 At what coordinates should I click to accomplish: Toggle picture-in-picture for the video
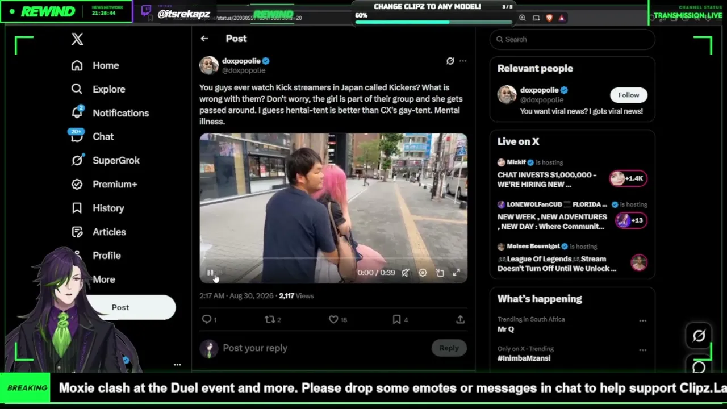tap(440, 273)
